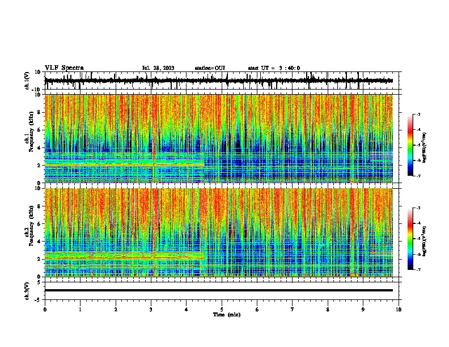Click the ch.2 frequency axis "8" tick label
The height and width of the screenshot is (347, 449).
39,206
